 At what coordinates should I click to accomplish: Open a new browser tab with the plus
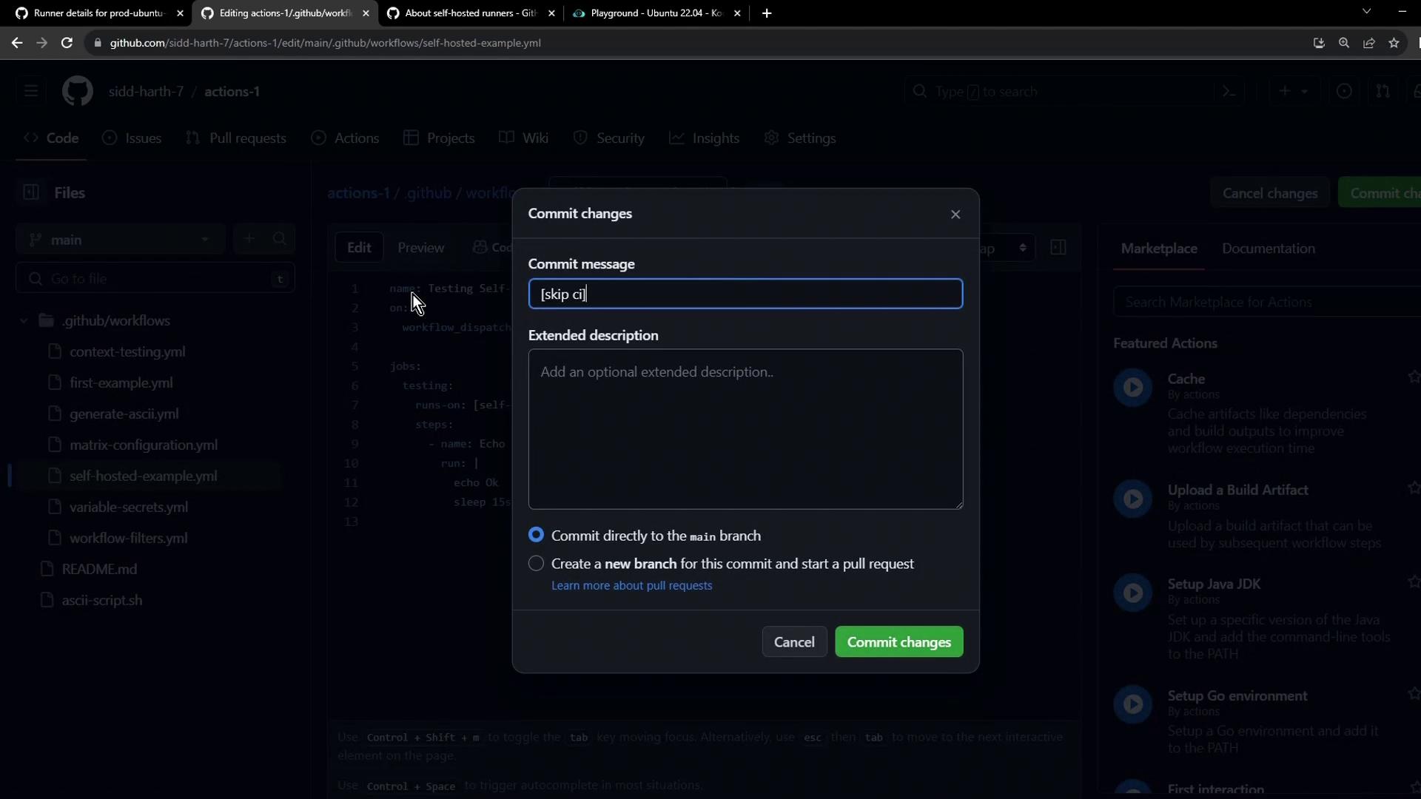(x=767, y=13)
